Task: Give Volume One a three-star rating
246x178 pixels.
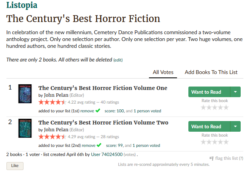Action: click(x=215, y=107)
